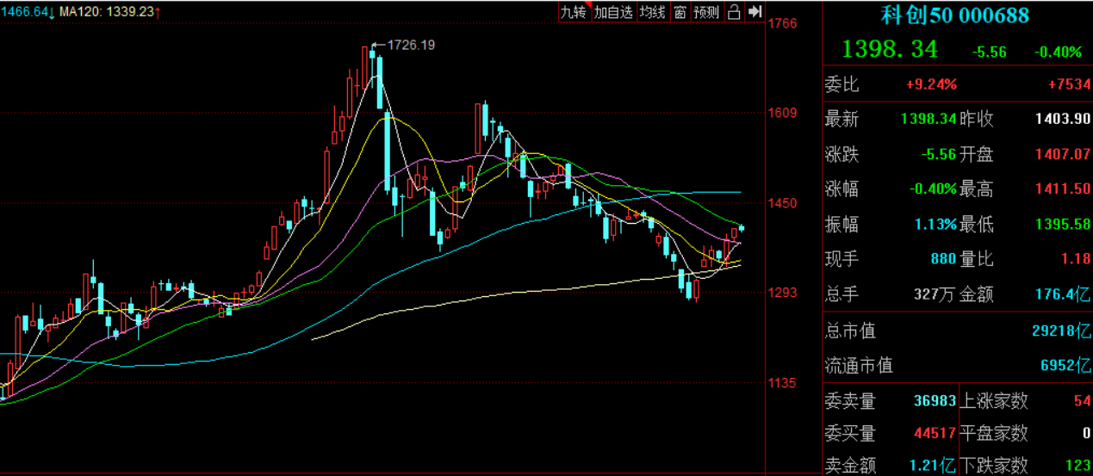Toggle the 预测 forecast overlay
Image resolution: width=1093 pixels, height=476 pixels.
(706, 11)
